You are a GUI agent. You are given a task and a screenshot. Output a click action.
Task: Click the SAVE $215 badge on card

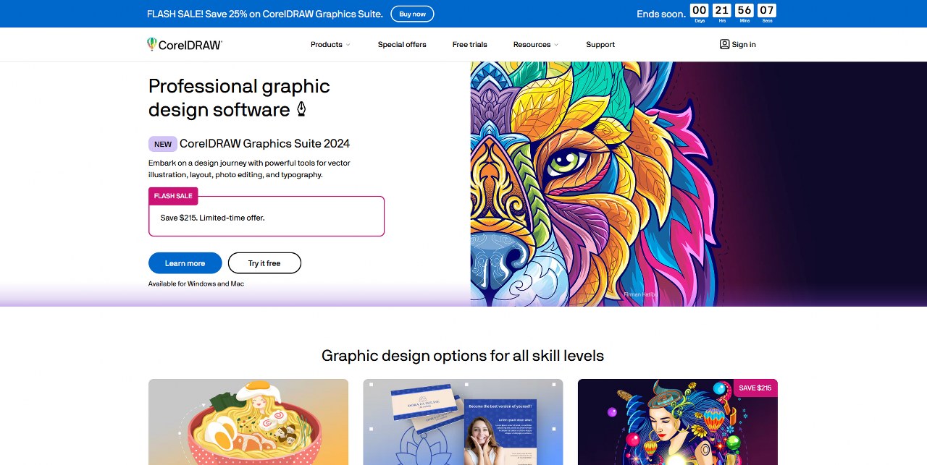(x=755, y=388)
